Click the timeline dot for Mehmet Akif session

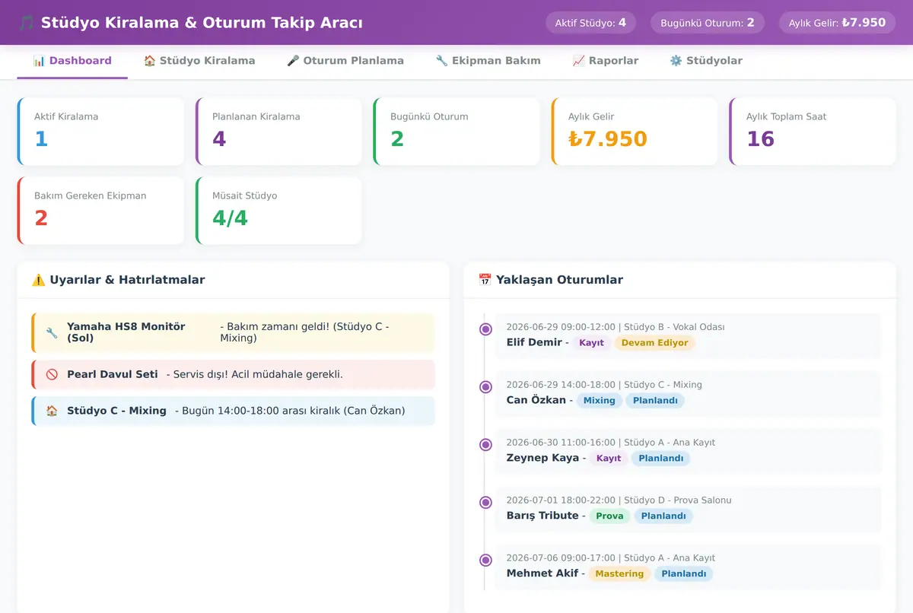(485, 561)
